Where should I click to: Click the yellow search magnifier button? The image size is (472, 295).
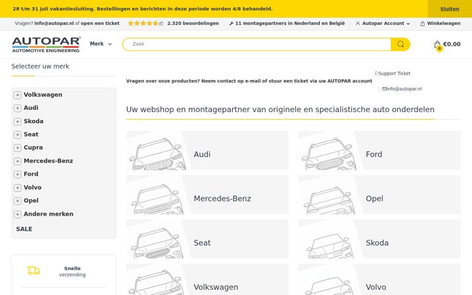pos(401,45)
